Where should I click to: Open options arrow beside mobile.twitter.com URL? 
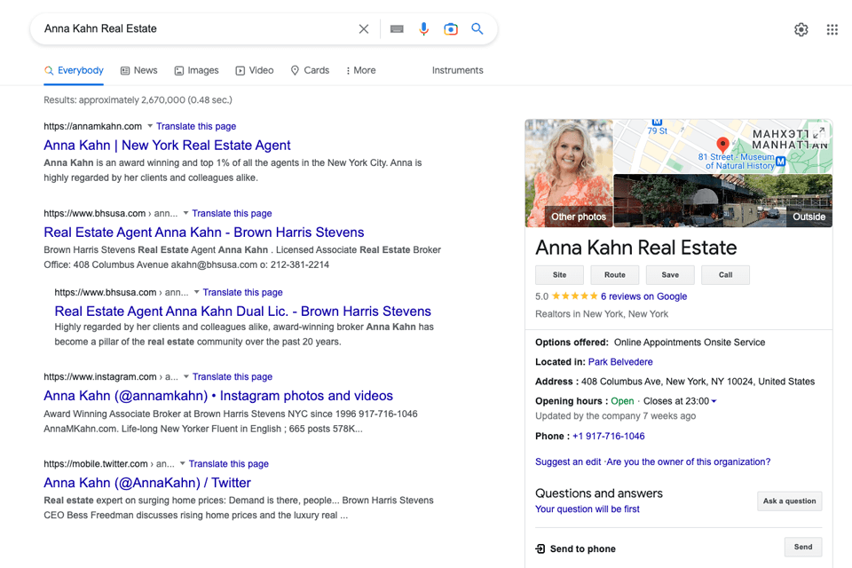point(183,463)
